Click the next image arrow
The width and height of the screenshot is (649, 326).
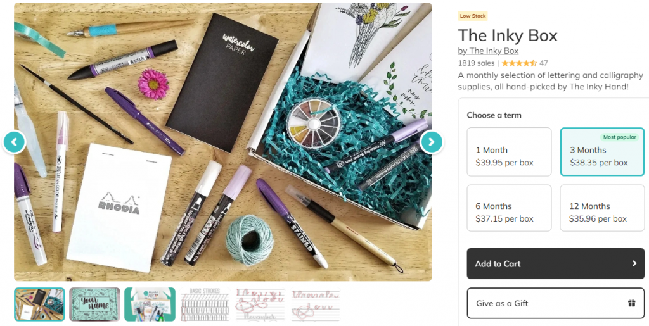pyautogui.click(x=431, y=142)
